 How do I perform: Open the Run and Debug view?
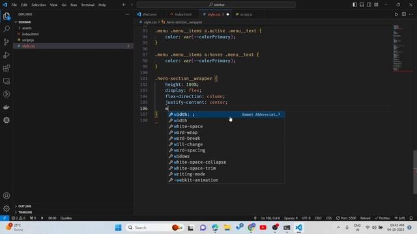coord(7,55)
